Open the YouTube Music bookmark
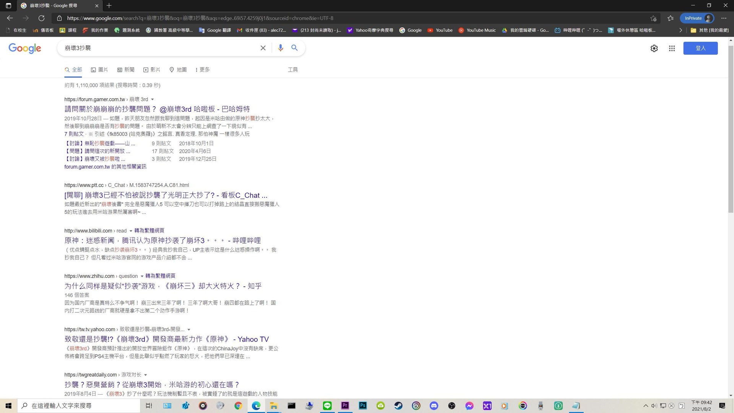 pyautogui.click(x=477, y=30)
